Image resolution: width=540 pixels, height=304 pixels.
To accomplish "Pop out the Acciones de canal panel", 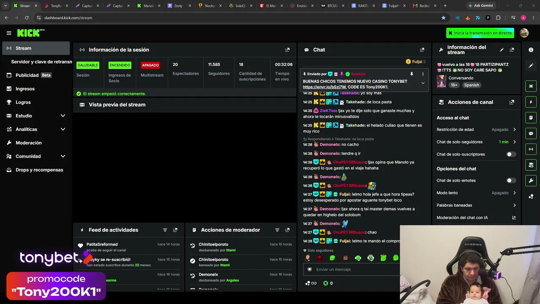I will point(512,102).
